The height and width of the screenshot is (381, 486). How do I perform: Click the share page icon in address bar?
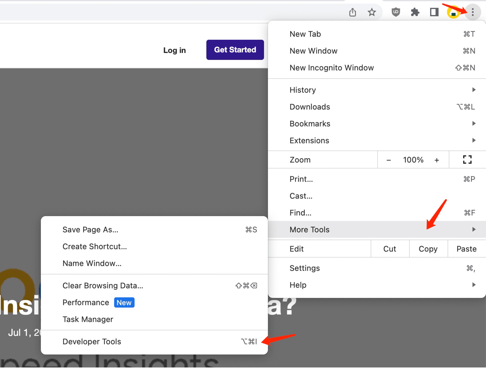[x=353, y=12]
